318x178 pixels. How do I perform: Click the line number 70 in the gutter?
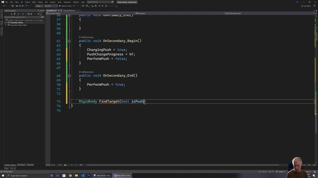pos(59,85)
